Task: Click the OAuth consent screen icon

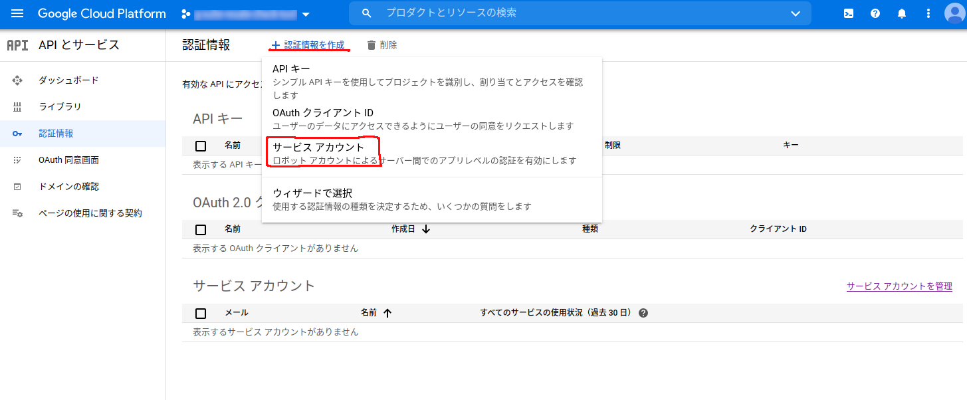Action: 18,160
